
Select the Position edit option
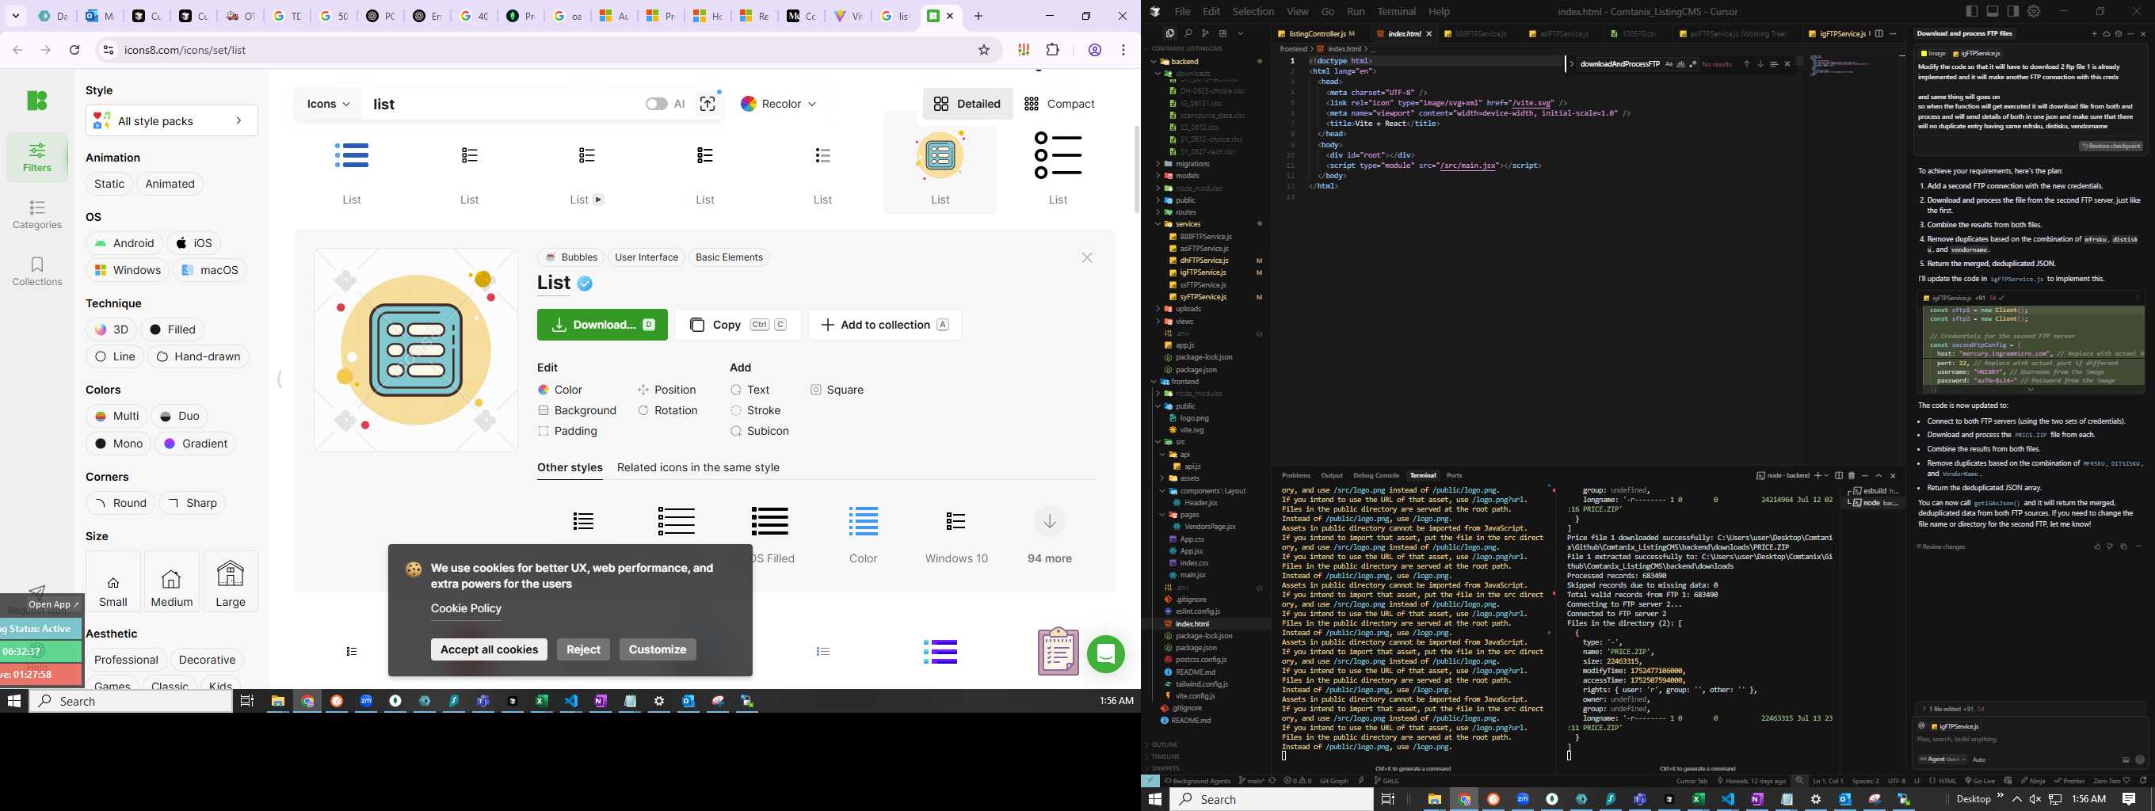click(x=667, y=390)
